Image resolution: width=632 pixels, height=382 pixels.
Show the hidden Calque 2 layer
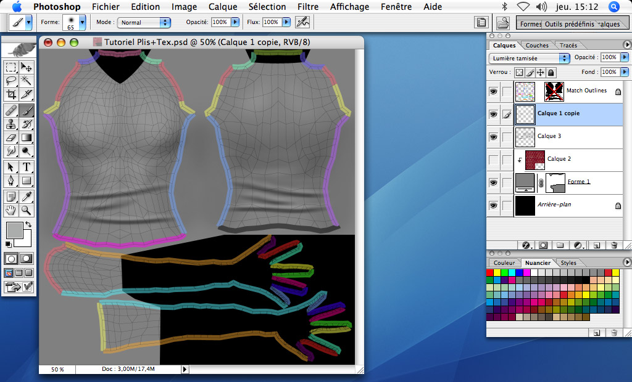(x=493, y=160)
